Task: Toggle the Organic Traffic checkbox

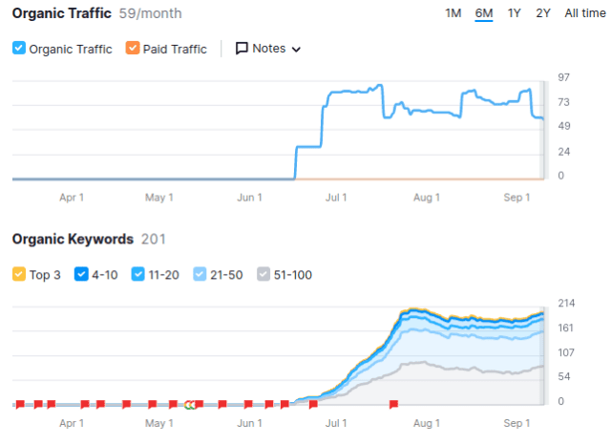Action: (19, 49)
